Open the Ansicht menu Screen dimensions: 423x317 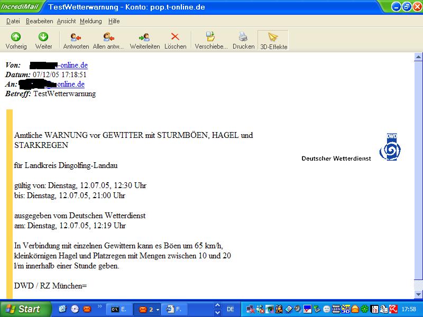click(x=66, y=21)
